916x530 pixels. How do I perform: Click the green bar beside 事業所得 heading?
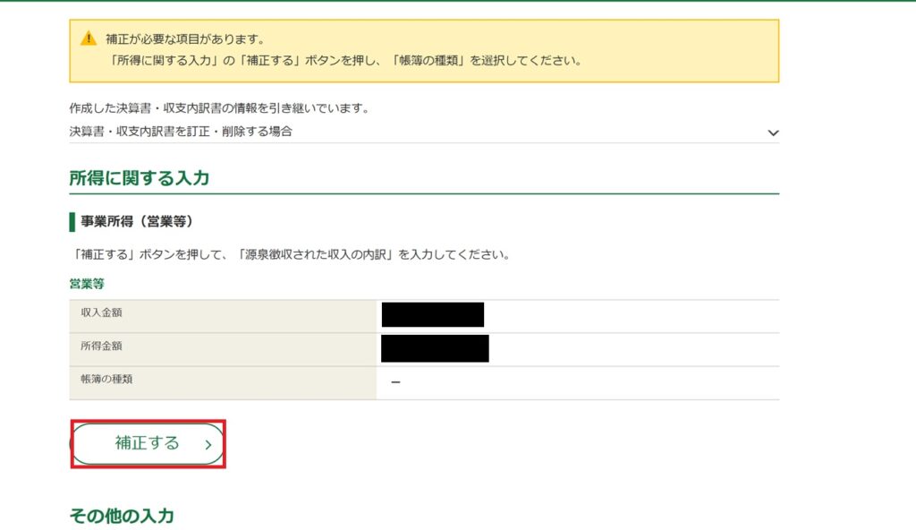click(x=72, y=221)
